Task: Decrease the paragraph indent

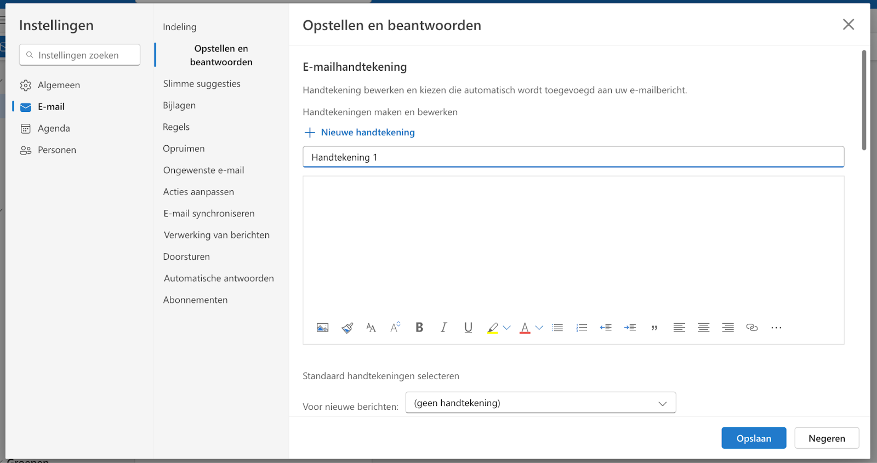Action: [606, 328]
